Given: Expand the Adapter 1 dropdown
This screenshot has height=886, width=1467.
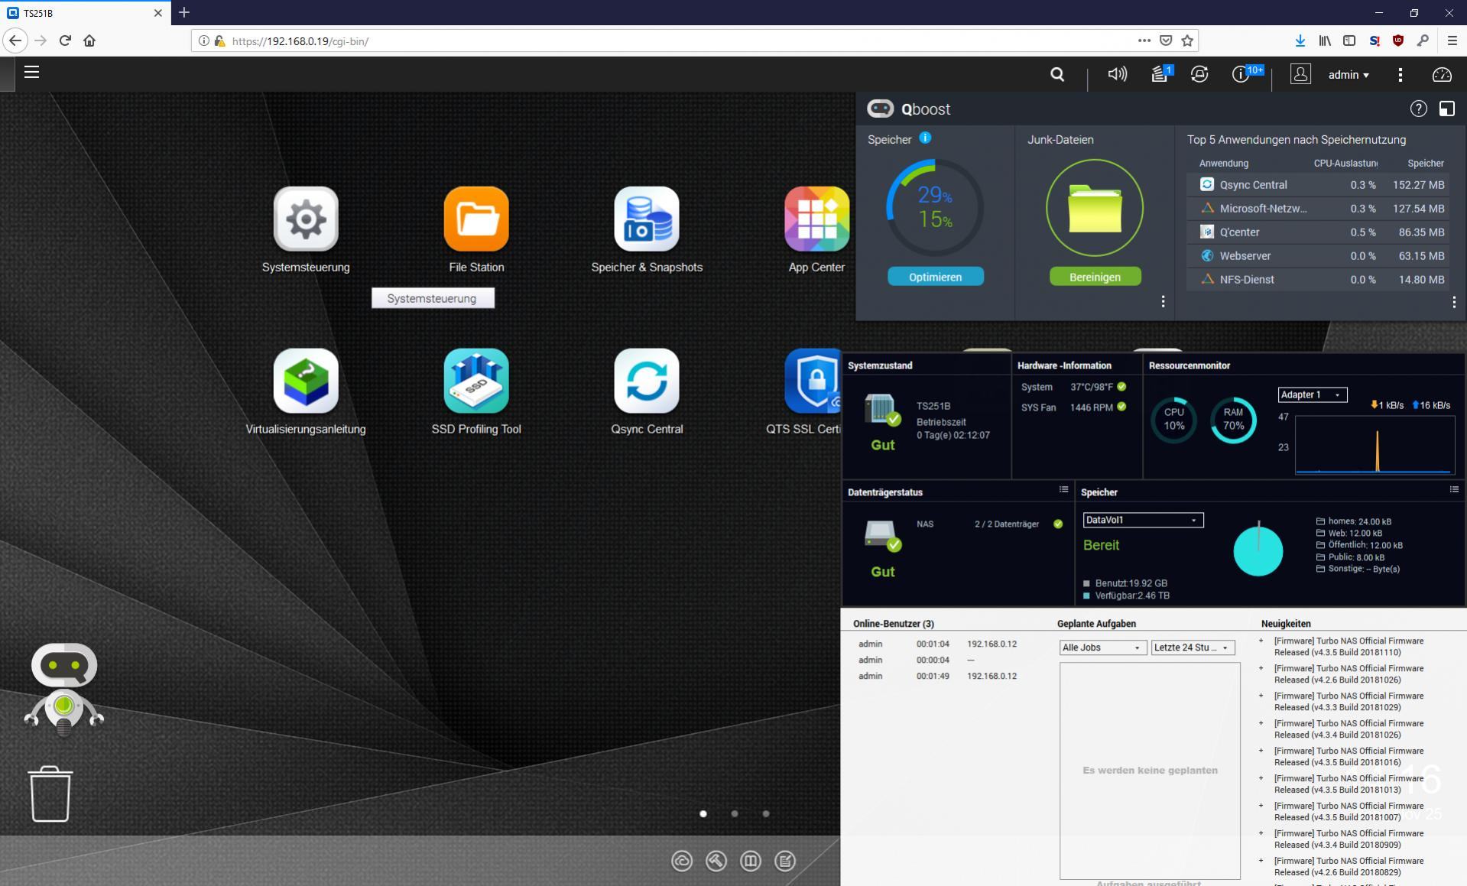Looking at the screenshot, I should 1312,395.
